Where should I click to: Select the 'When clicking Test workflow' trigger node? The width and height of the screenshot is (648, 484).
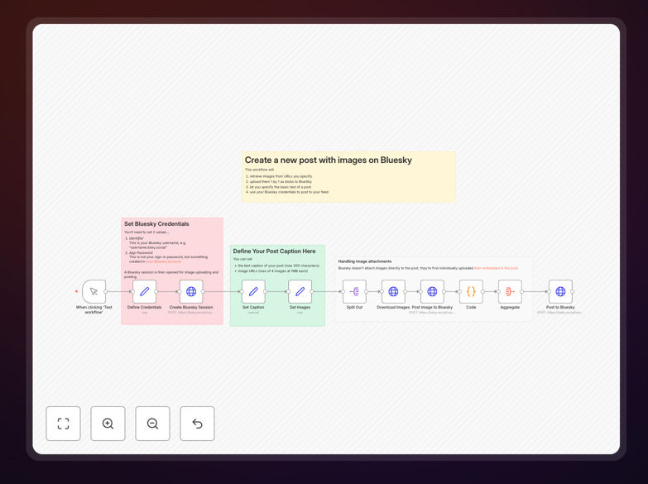click(x=94, y=291)
